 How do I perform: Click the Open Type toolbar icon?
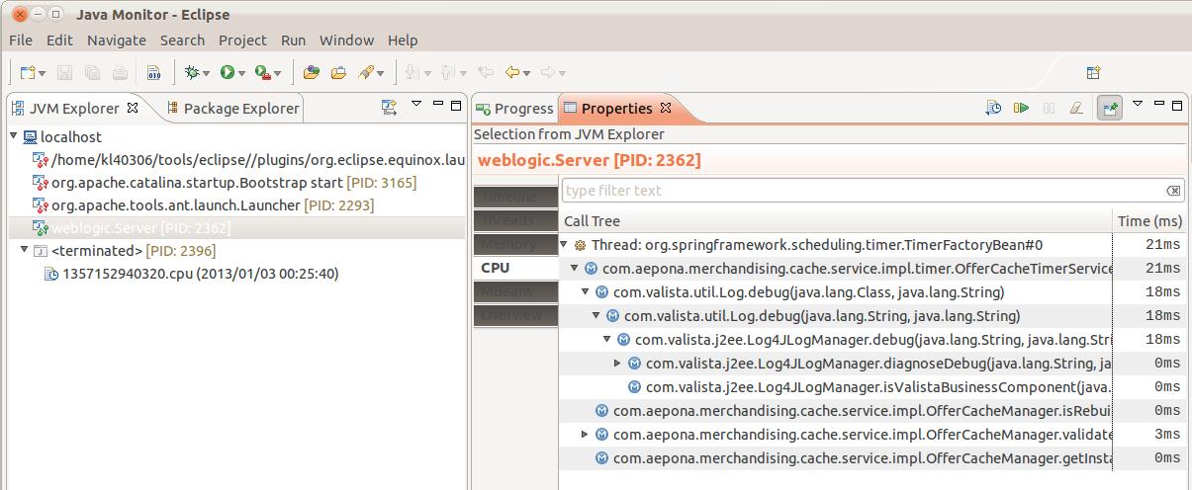(311, 72)
